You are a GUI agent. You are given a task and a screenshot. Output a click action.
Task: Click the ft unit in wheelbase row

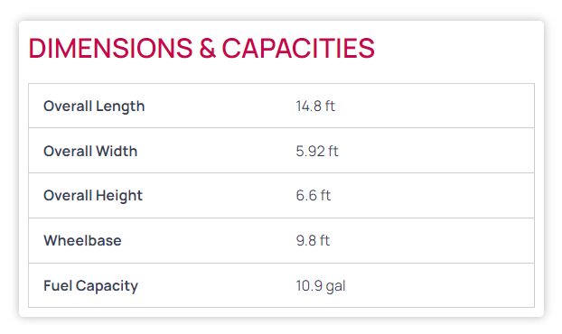(x=324, y=240)
